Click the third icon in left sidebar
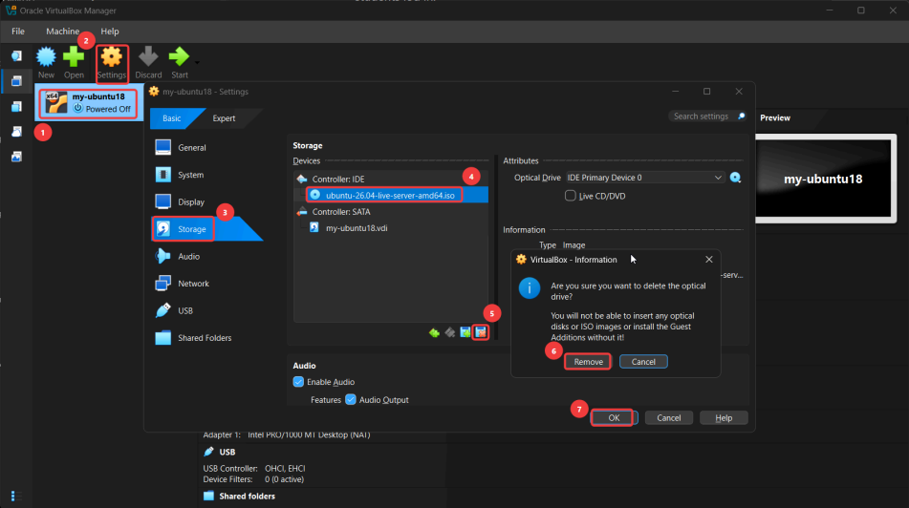Image resolution: width=909 pixels, height=508 pixels. pyautogui.click(x=16, y=107)
